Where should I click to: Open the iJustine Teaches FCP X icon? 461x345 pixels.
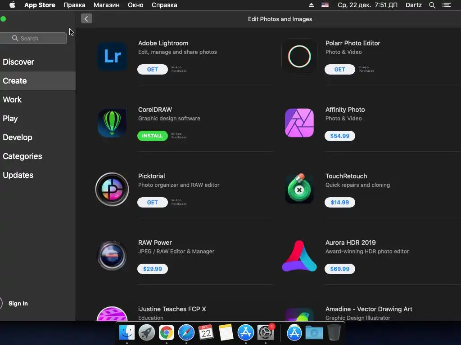(112, 314)
